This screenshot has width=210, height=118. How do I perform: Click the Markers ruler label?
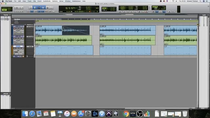pyautogui.click(x=16, y=23)
